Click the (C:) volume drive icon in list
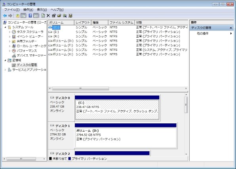 coord(50,27)
